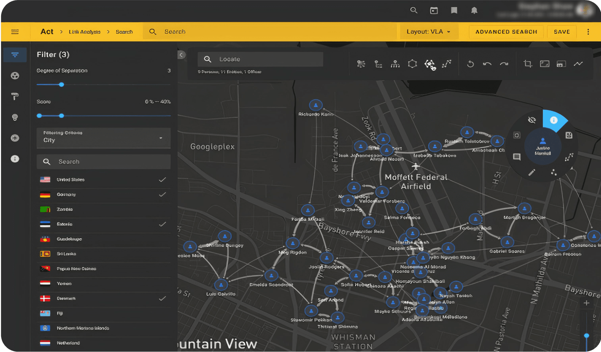Image resolution: width=601 pixels, height=352 pixels.
Task: Click the bookmark icon in top bar
Action: (x=454, y=11)
